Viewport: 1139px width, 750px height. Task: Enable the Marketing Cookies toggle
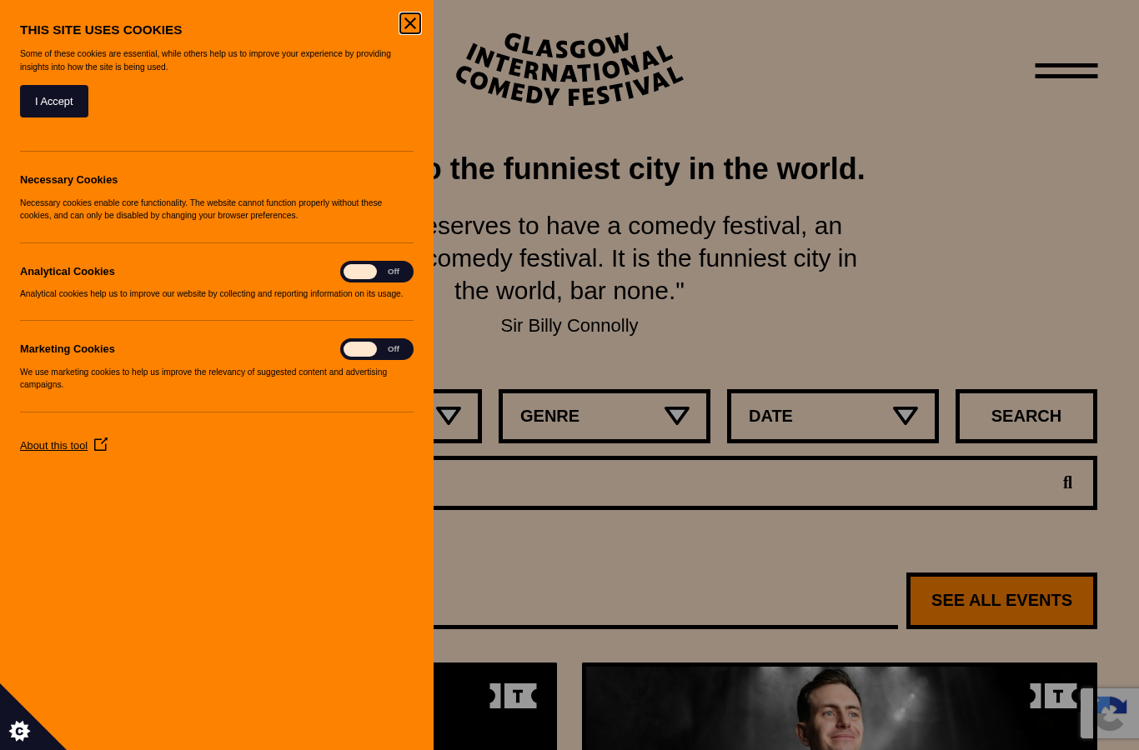coord(377,349)
